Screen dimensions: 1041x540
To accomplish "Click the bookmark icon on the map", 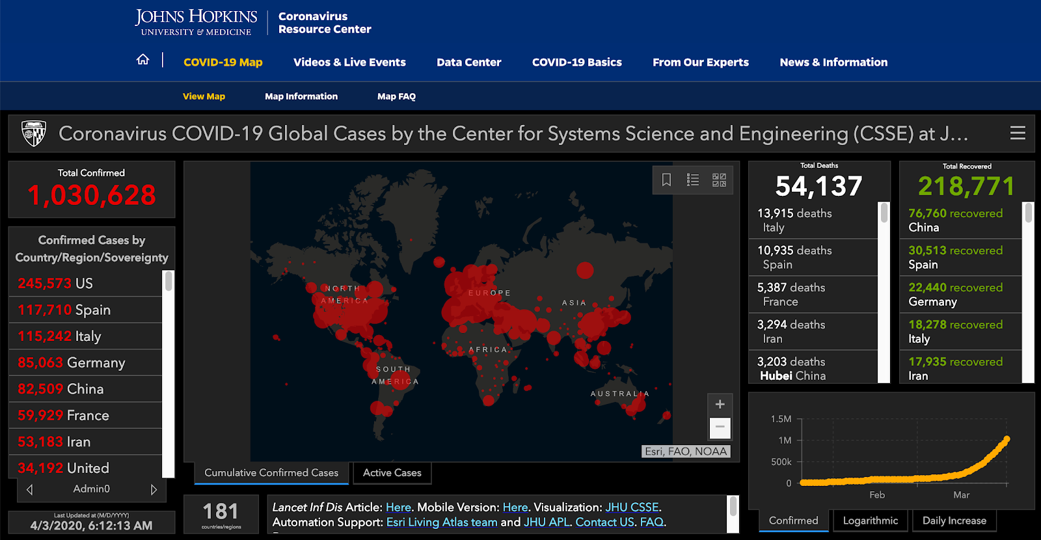I will 666,180.
